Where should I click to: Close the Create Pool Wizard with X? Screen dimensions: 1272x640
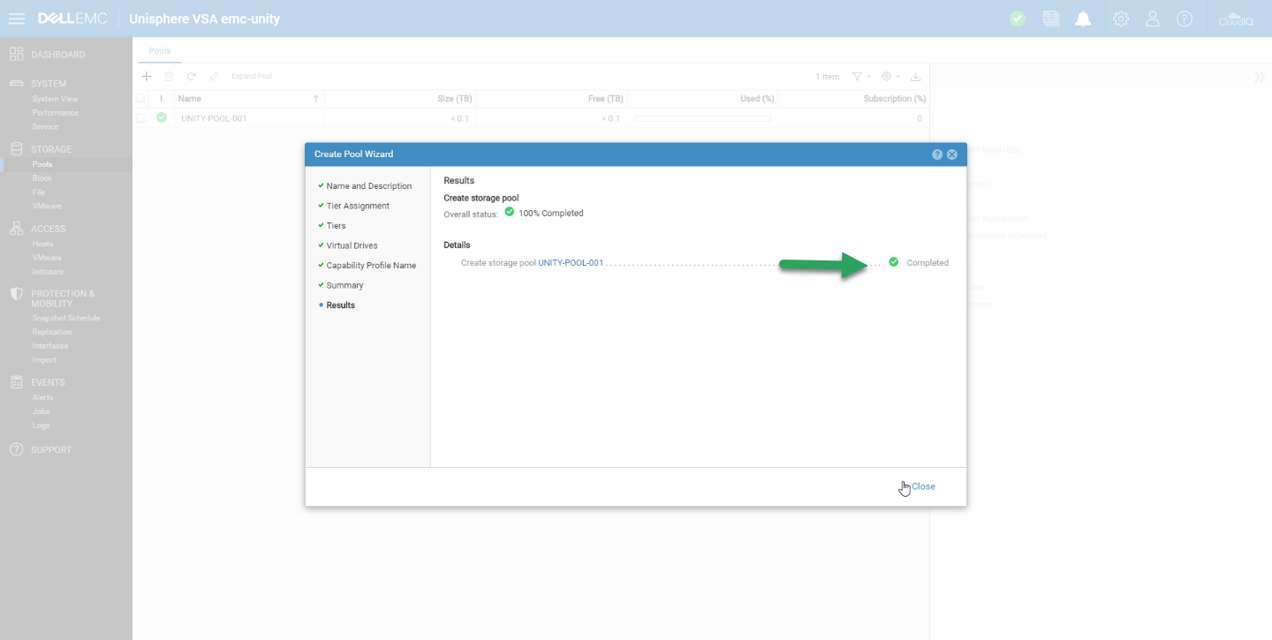click(x=952, y=154)
